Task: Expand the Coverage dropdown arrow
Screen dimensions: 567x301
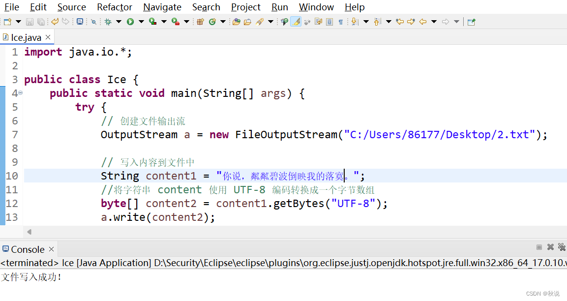Action: pos(164,22)
